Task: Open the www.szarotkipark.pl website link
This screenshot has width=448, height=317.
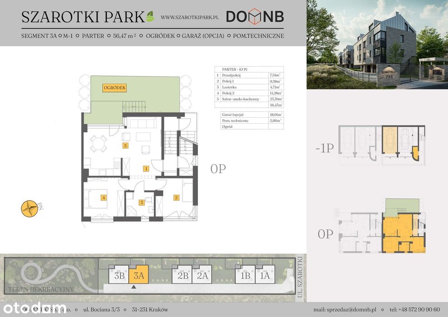Action: pyautogui.click(x=190, y=17)
